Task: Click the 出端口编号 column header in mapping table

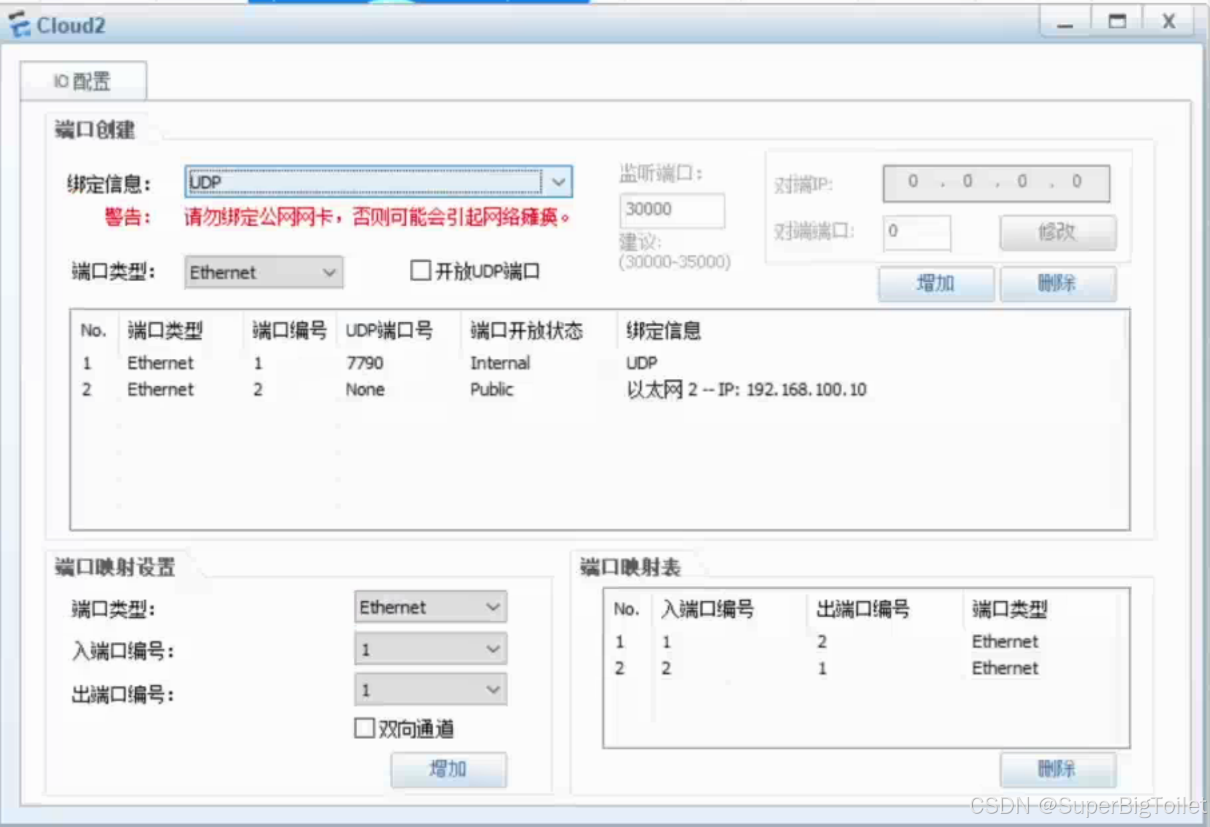Action: [863, 609]
